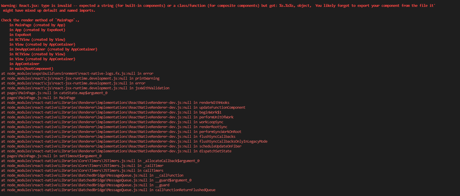Click 'in App (created by ExpoRoot)' line
The width and height of the screenshot is (460, 196).
[37, 30]
